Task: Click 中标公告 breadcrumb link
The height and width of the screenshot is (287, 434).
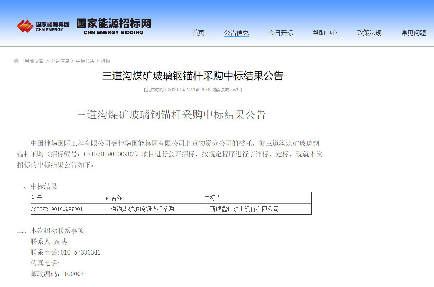Action: pos(85,61)
